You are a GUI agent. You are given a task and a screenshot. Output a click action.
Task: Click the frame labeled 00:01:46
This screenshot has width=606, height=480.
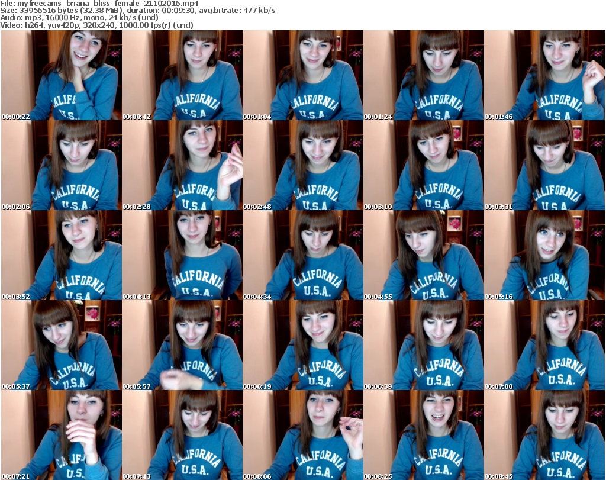(544, 75)
